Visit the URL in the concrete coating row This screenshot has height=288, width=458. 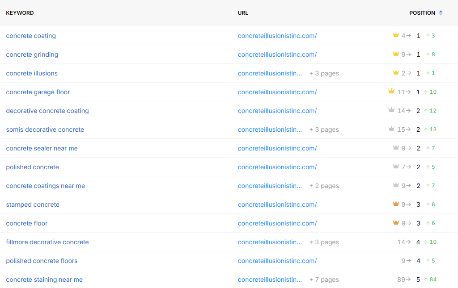[x=277, y=36]
